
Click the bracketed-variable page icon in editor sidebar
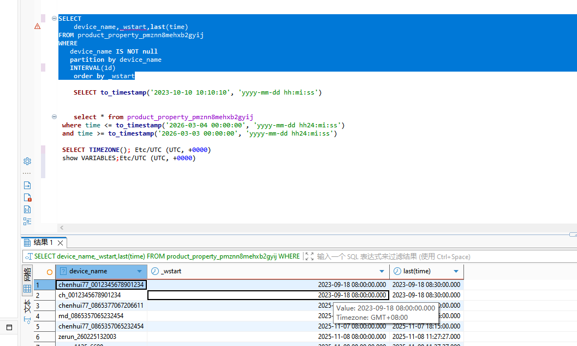[x=27, y=209]
